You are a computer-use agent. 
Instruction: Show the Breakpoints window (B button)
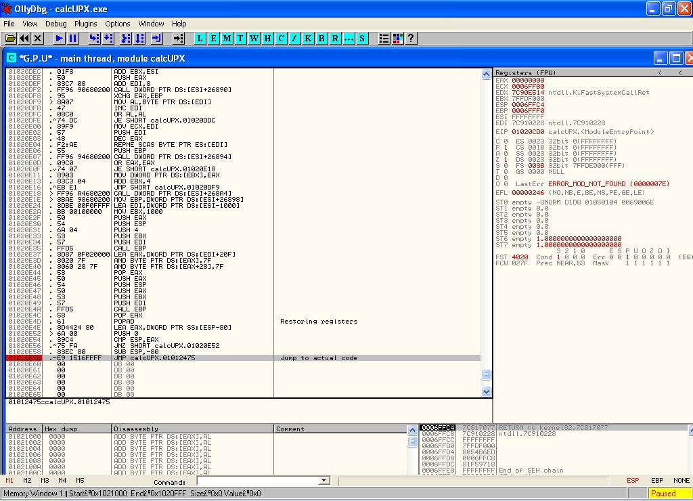321,39
